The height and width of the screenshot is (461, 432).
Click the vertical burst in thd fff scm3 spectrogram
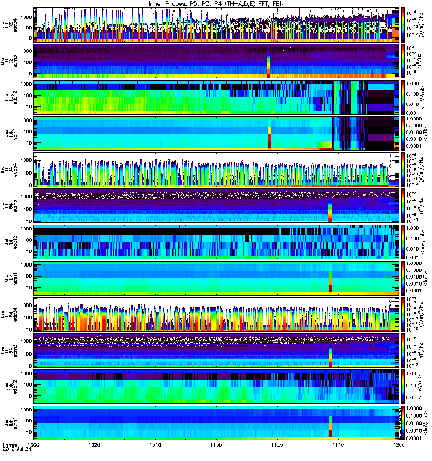coord(330,212)
